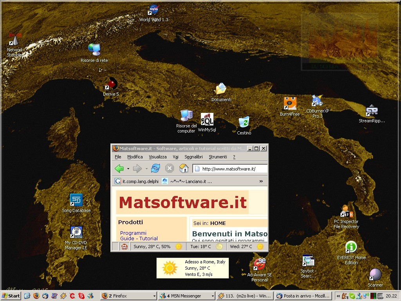This screenshot has width=401, height=301.
Task: Expand hidden system tray icons chevron
Action: [x=338, y=296]
